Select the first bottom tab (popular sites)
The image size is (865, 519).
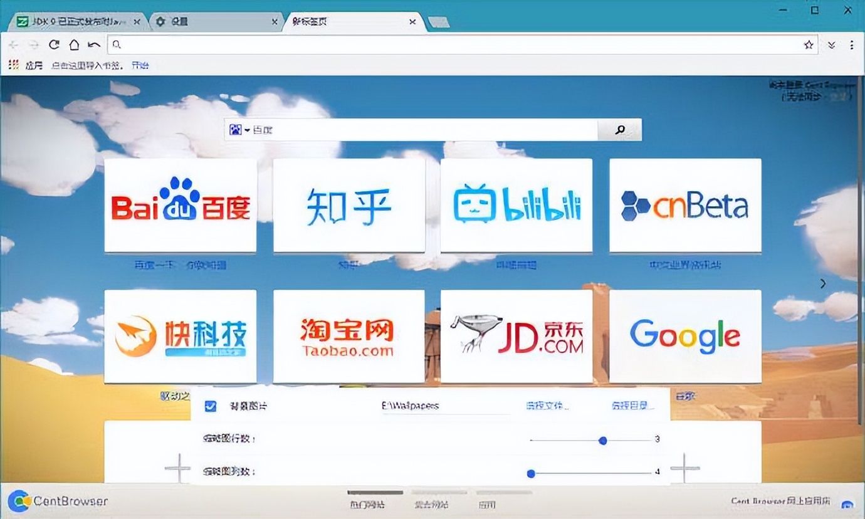[x=375, y=500]
